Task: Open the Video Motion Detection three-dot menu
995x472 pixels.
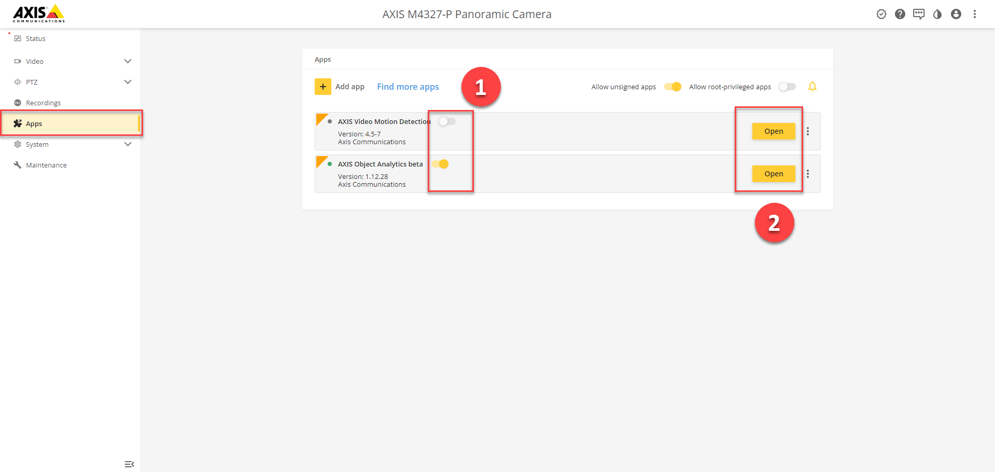Action: (x=808, y=131)
